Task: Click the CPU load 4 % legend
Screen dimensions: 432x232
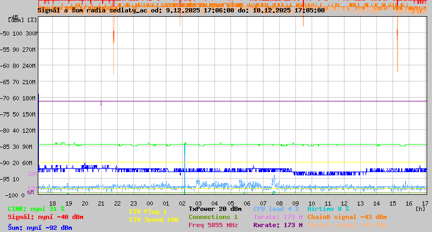Action: [276, 209]
